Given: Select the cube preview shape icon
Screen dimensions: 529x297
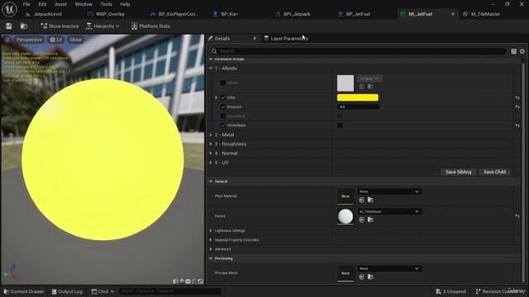Looking at the screenshot, I should [194, 281].
